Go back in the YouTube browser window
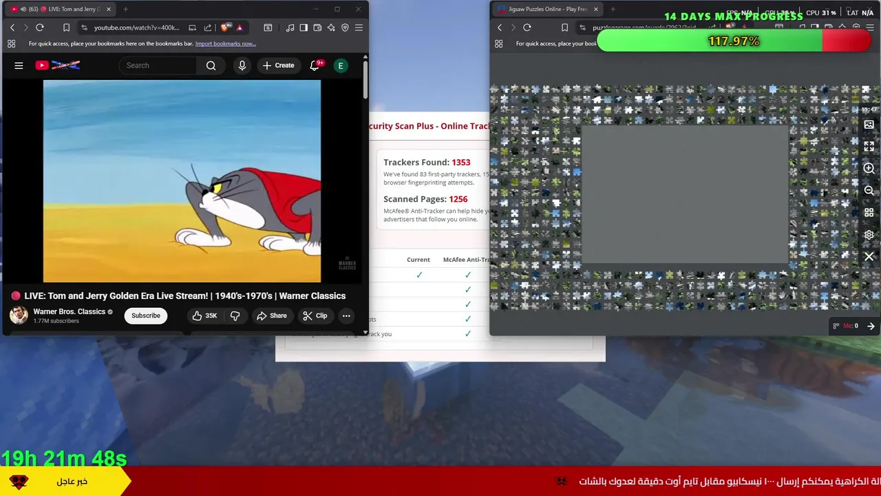The height and width of the screenshot is (496, 881). point(12,28)
